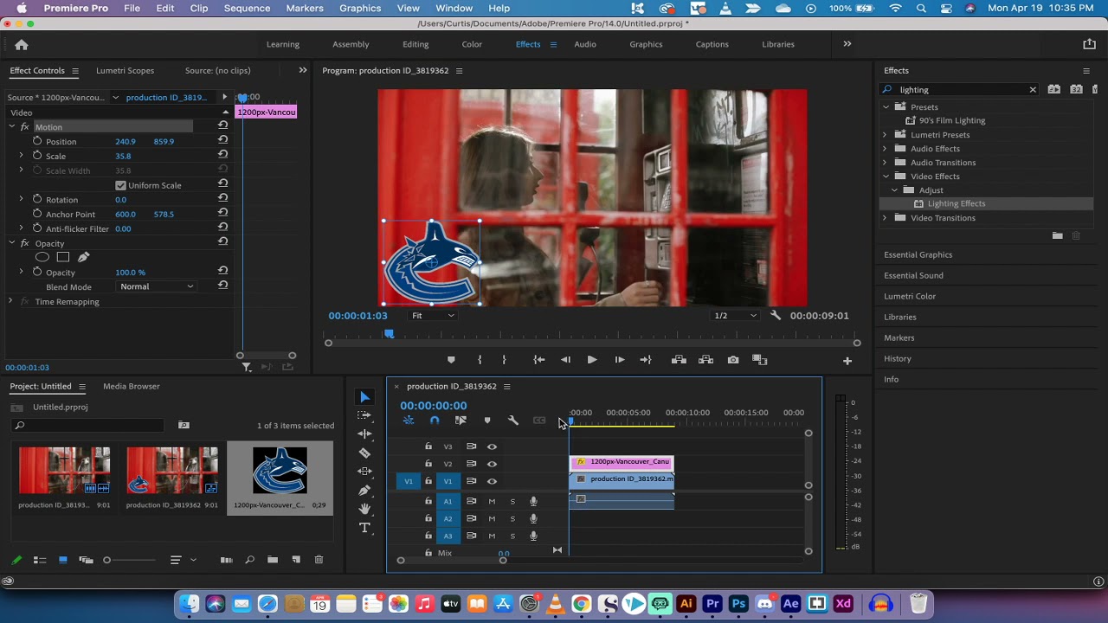
Task: Create ellipse mask under Opacity
Action: (x=42, y=257)
